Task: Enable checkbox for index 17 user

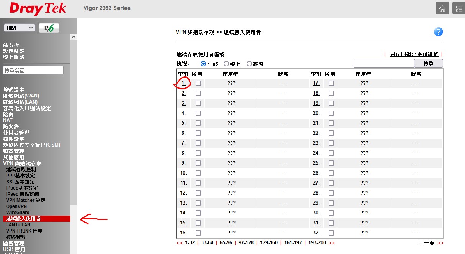Action: click(x=331, y=83)
